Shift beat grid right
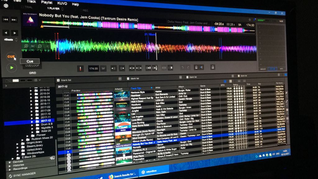This screenshot has height=179, width=318. pyautogui.click(x=122, y=68)
